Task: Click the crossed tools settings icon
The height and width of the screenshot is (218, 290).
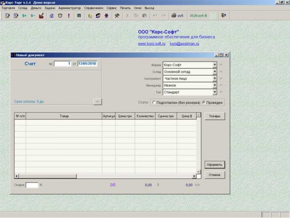Action: pyautogui.click(x=116, y=16)
